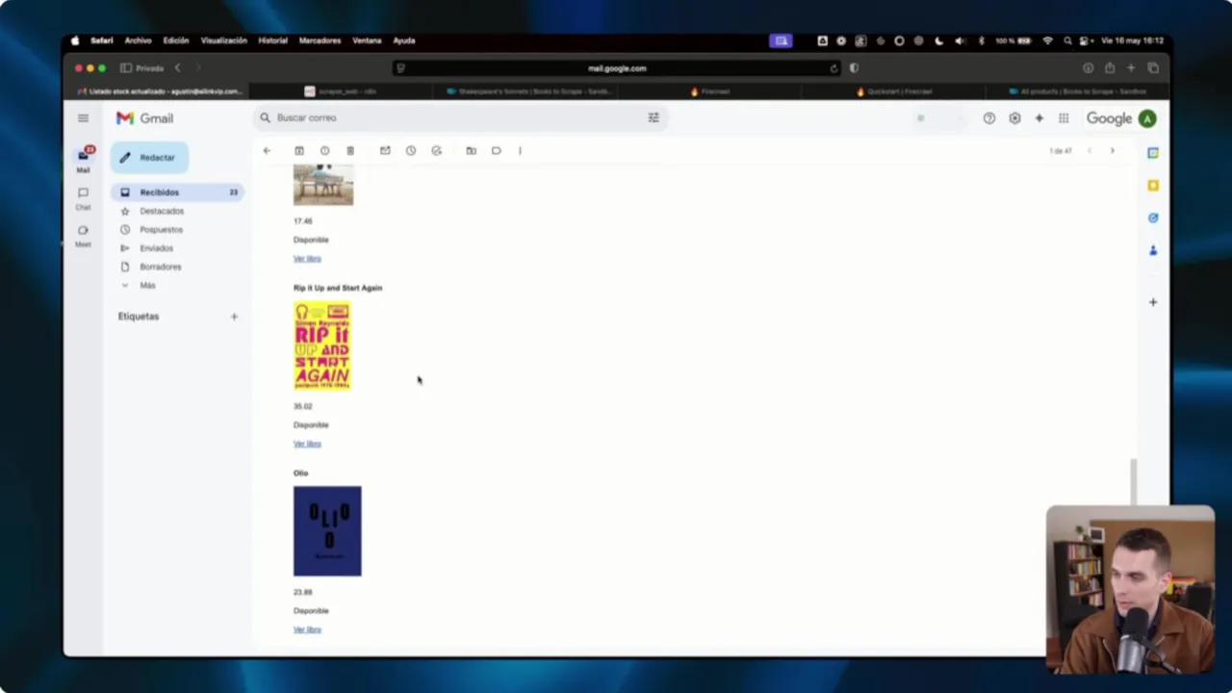Open the Borradores drafts folder

point(160,267)
